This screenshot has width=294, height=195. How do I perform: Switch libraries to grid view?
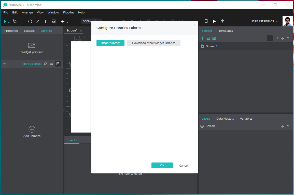[58, 64]
